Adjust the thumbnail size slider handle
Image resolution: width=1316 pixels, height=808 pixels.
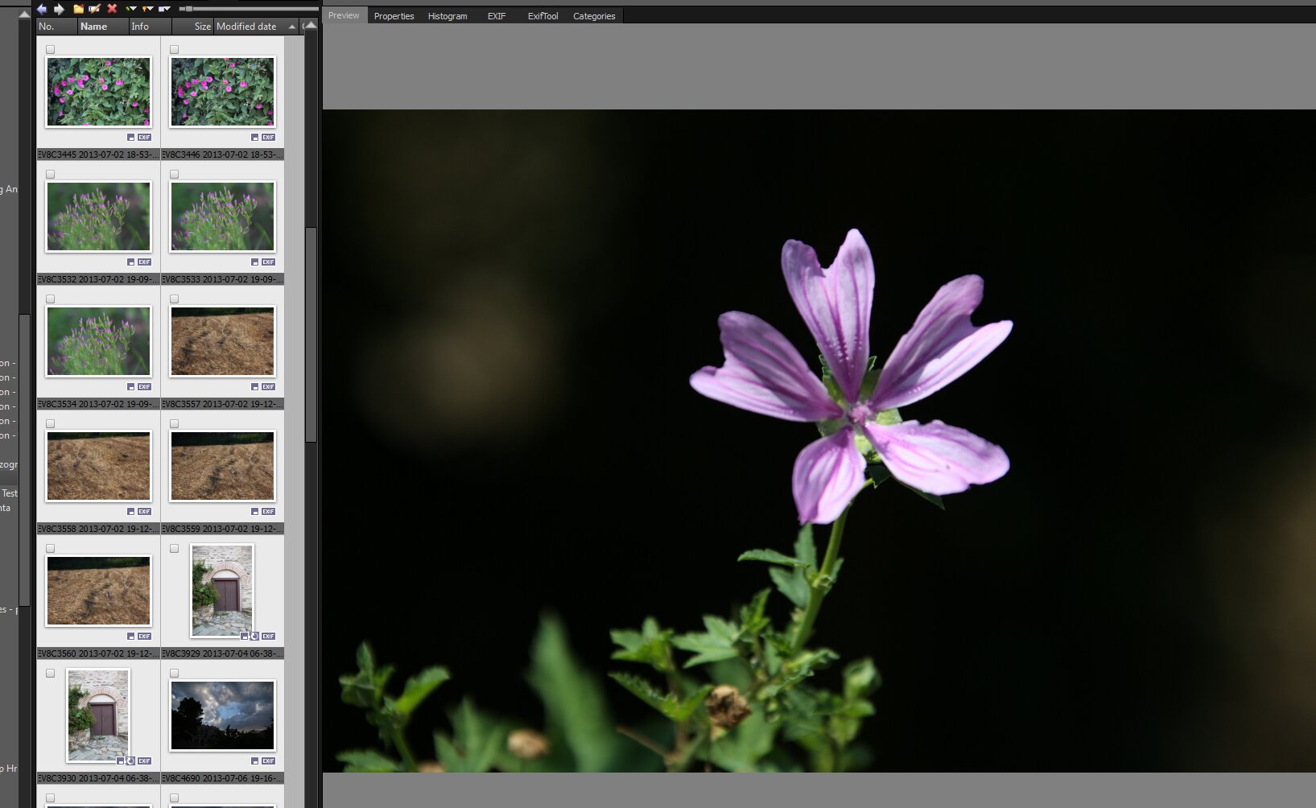pos(189,9)
